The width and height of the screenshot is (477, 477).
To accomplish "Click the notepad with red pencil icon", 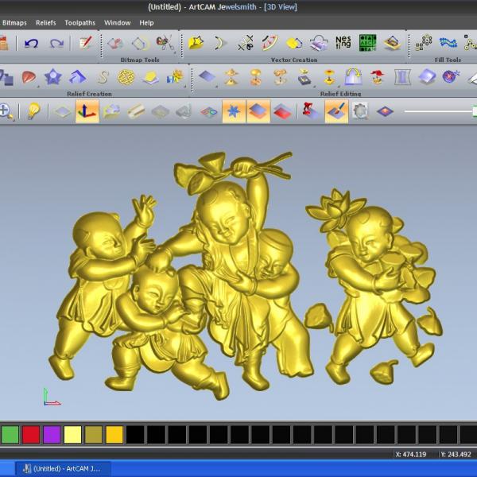I will [85, 43].
